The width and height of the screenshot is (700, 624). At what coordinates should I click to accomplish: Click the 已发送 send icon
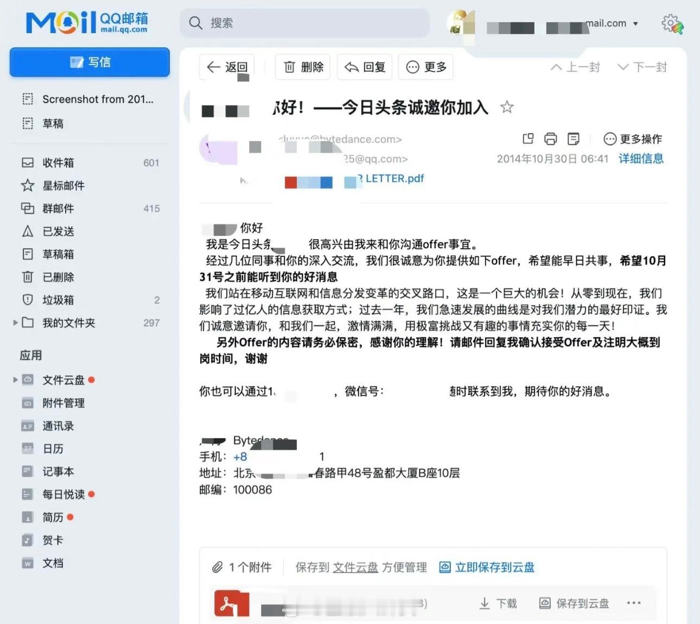click(x=28, y=231)
